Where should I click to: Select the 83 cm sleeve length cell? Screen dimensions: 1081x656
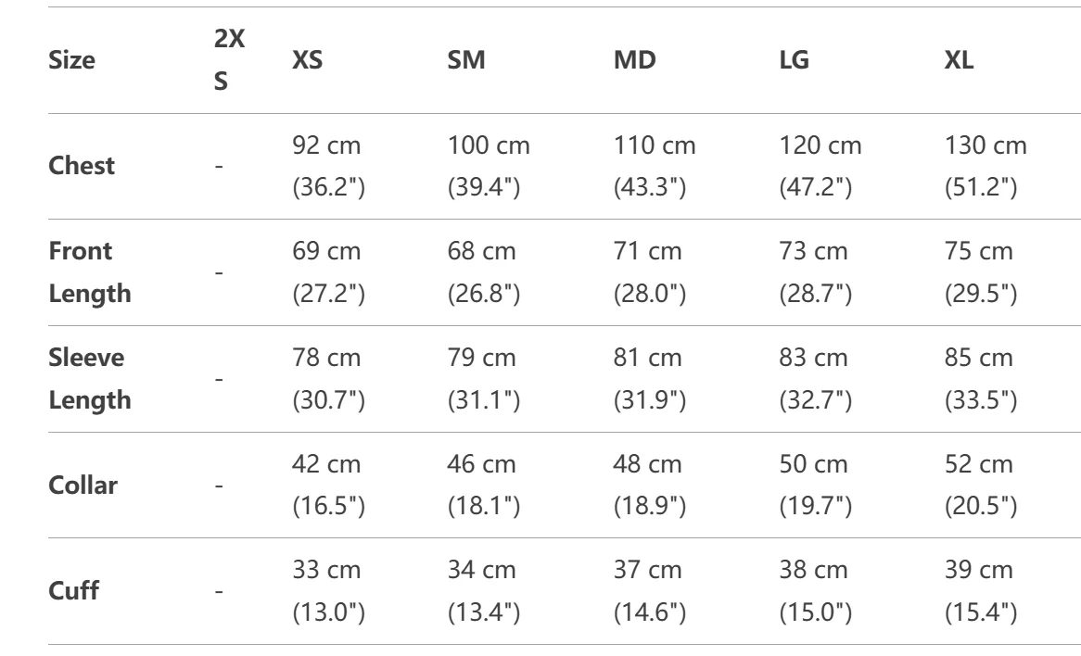(x=813, y=358)
